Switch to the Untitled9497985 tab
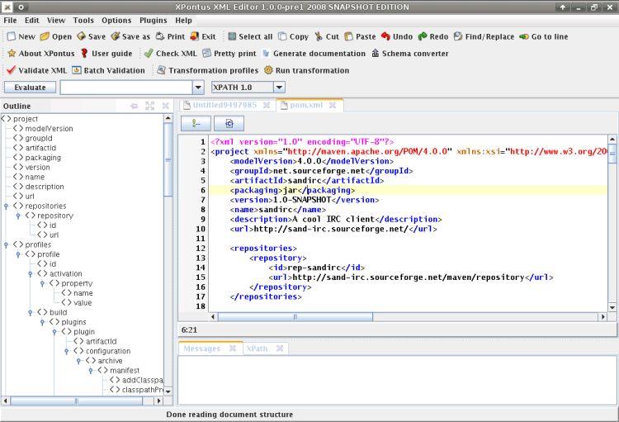This screenshot has height=422, width=619. point(224,105)
